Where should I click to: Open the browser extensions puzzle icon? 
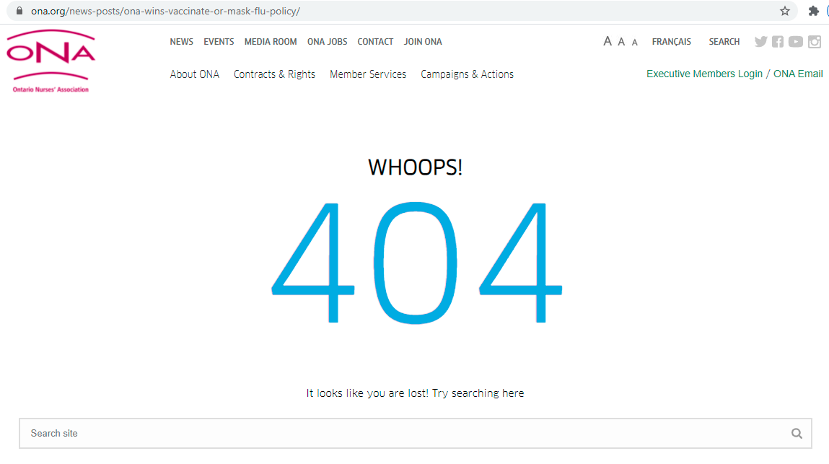pos(814,11)
